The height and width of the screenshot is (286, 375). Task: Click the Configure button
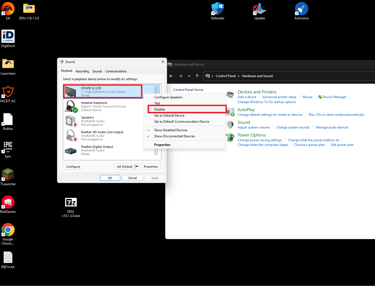click(x=73, y=167)
